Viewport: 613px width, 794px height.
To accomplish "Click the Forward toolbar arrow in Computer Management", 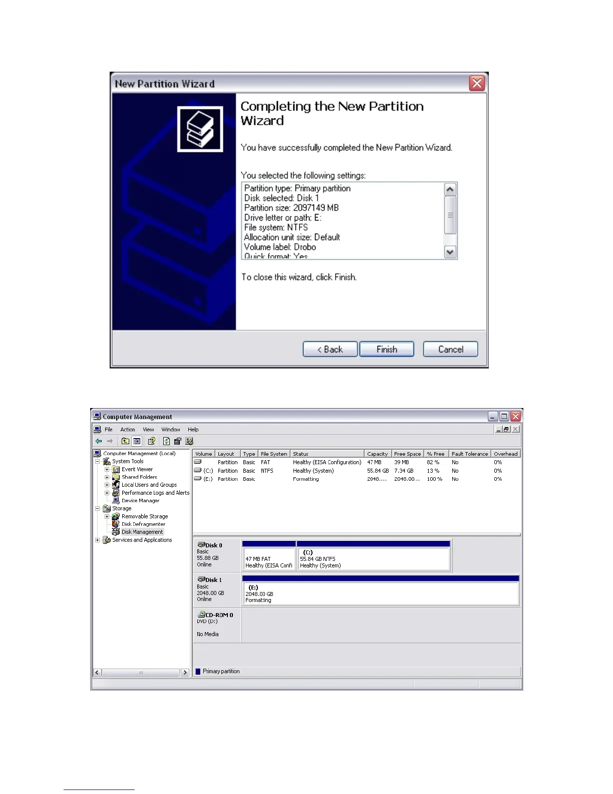I will pos(110,441).
